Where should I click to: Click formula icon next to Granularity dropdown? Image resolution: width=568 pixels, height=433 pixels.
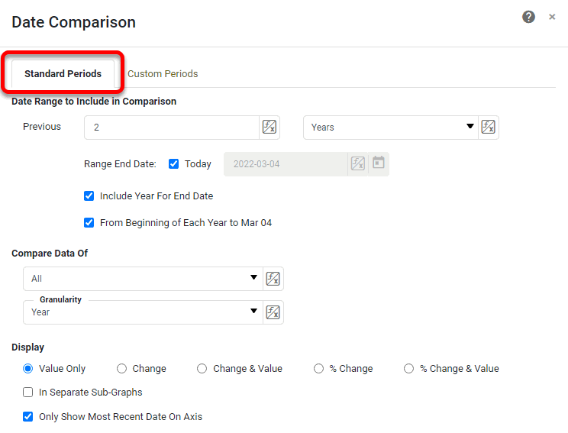point(273,312)
